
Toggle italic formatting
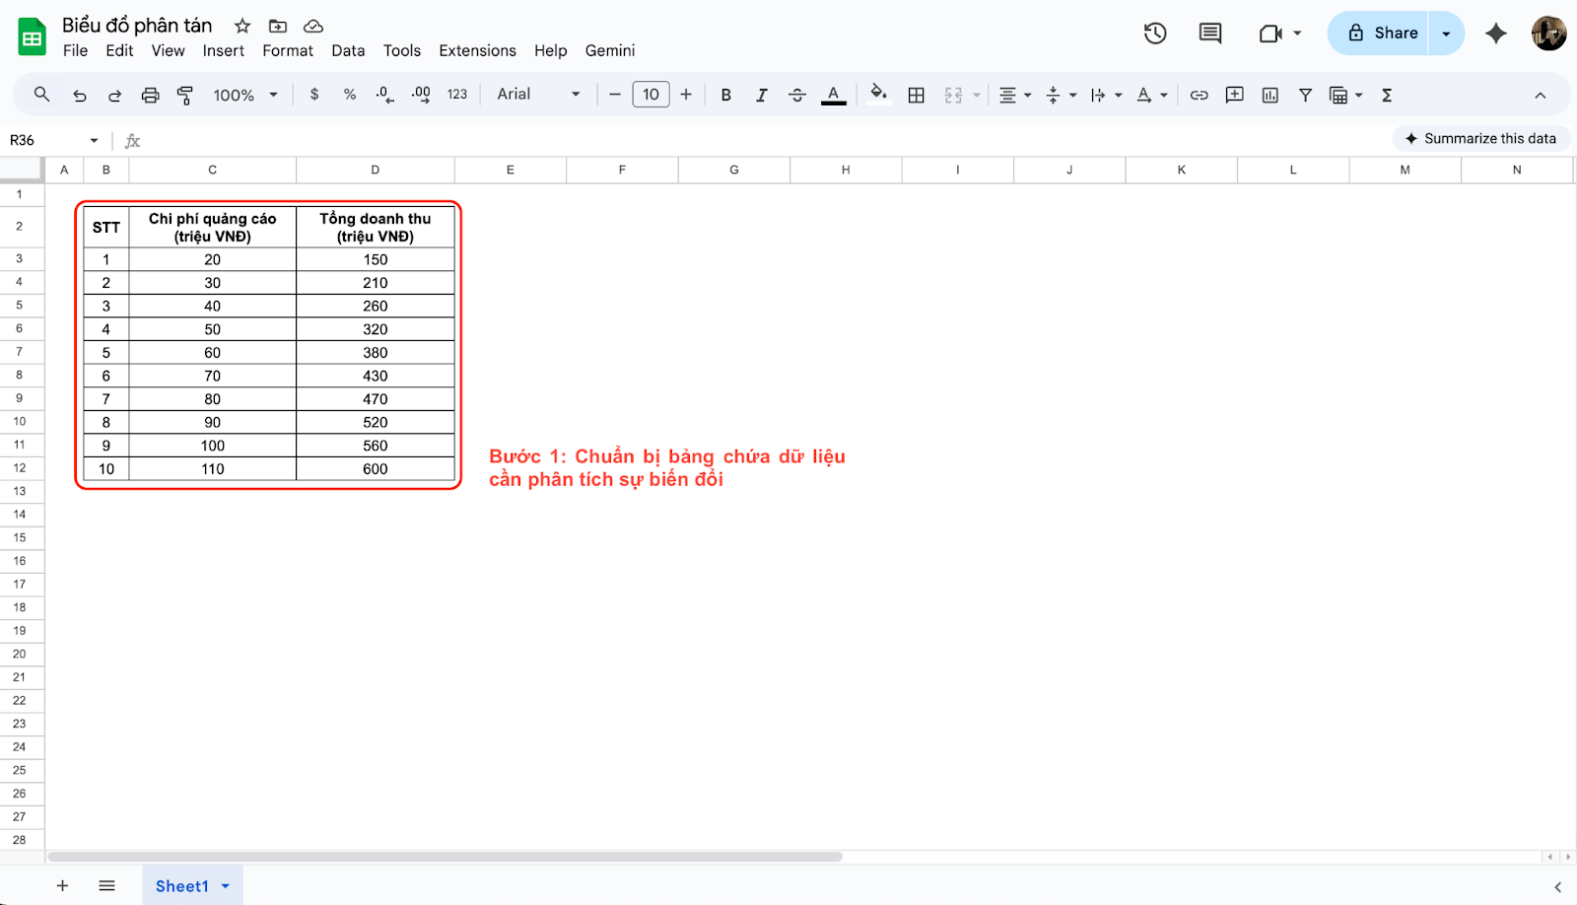tap(761, 95)
